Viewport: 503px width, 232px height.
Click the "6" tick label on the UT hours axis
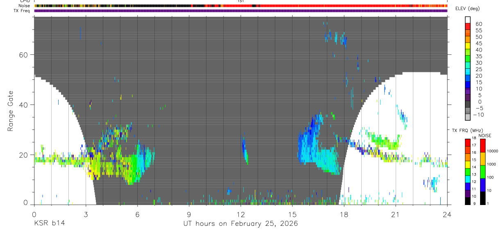(137, 214)
